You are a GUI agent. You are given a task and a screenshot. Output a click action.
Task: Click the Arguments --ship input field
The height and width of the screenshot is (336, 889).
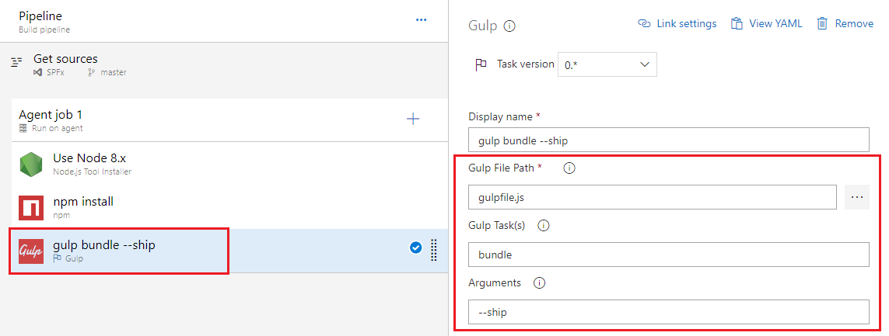pyautogui.click(x=667, y=312)
